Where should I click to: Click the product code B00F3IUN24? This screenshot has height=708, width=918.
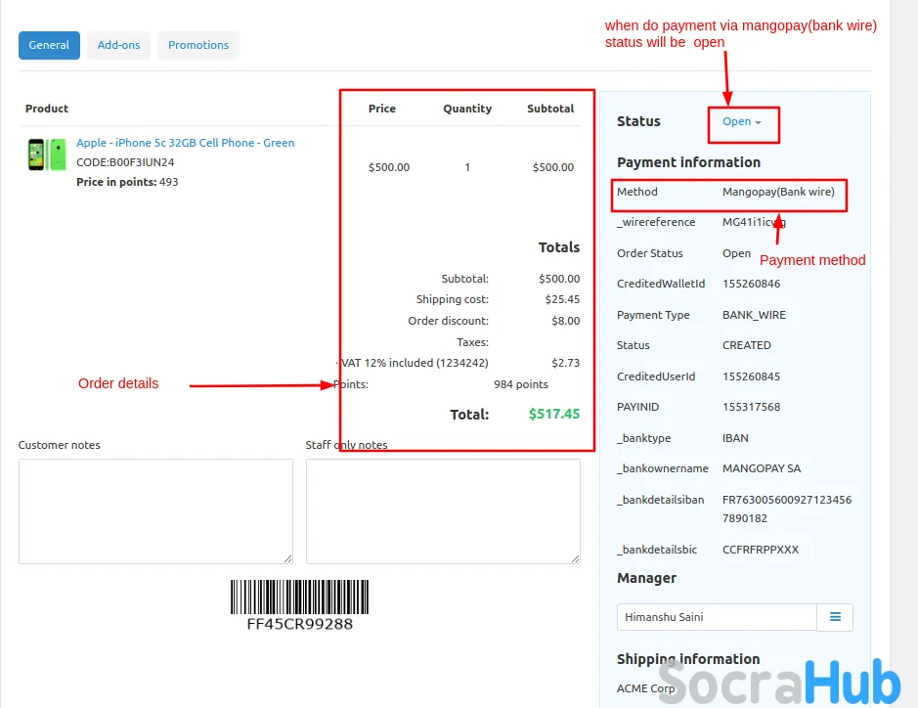pyautogui.click(x=125, y=162)
